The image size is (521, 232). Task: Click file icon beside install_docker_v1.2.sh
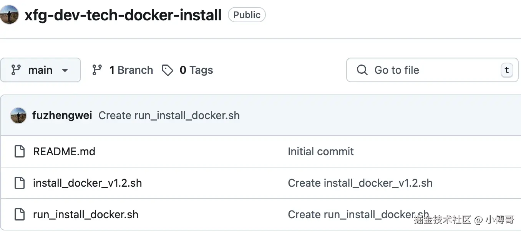pos(20,183)
